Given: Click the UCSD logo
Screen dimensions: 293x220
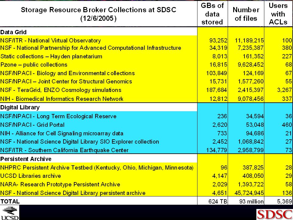Looking at the screenshot, I should [9, 213].
